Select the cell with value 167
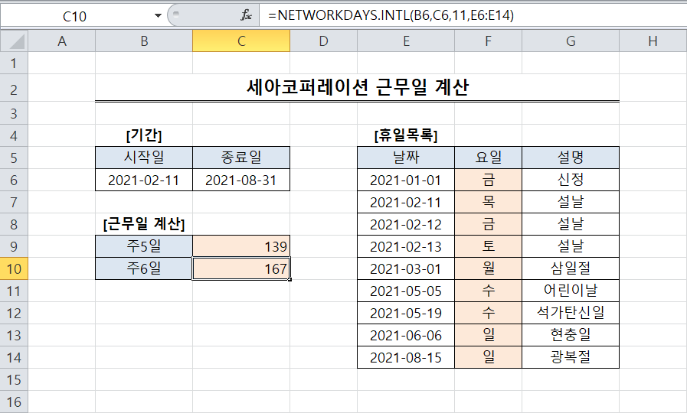 click(241, 268)
